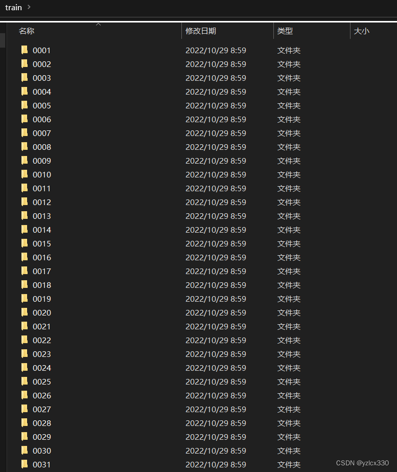Screen dimensions: 397x472
Task: Expand the chevron after train breadcrumb
Action: 29,7
